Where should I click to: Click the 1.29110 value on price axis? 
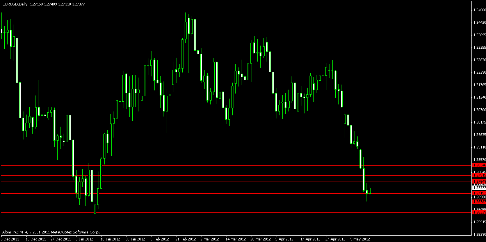tap(479, 147)
